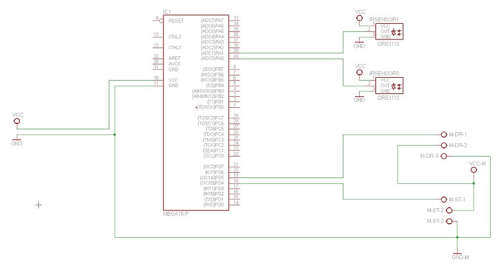The height and width of the screenshot is (272, 504).
Task: Click the GND symbol below IRSENSOR1
Action: click(x=359, y=42)
